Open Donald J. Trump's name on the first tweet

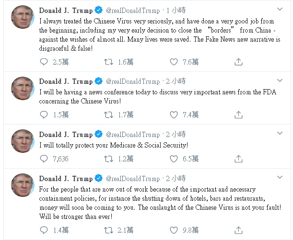click(65, 10)
